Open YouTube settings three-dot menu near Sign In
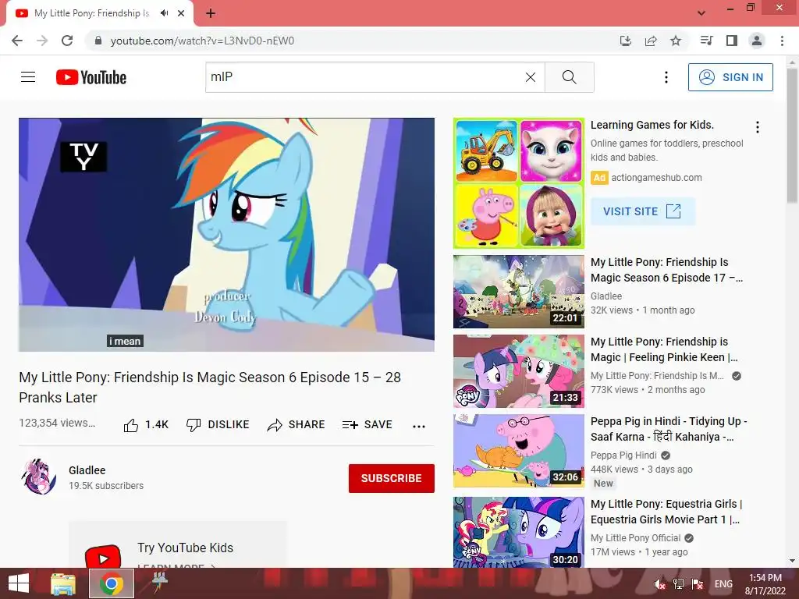Image resolution: width=799 pixels, height=599 pixels. coord(666,77)
